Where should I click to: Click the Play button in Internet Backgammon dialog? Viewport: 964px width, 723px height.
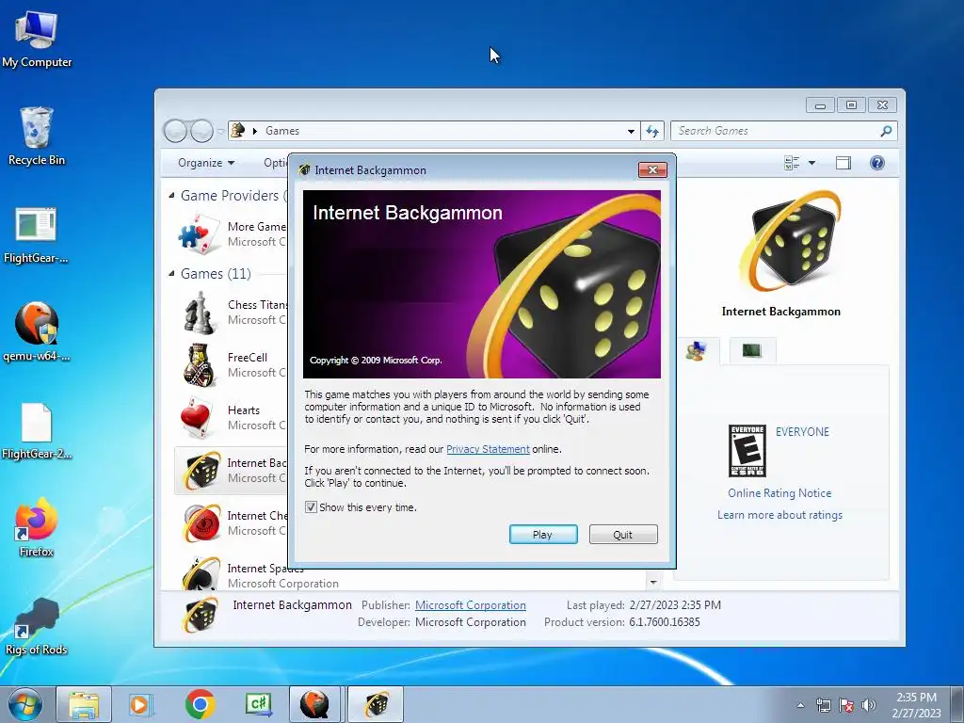click(543, 535)
